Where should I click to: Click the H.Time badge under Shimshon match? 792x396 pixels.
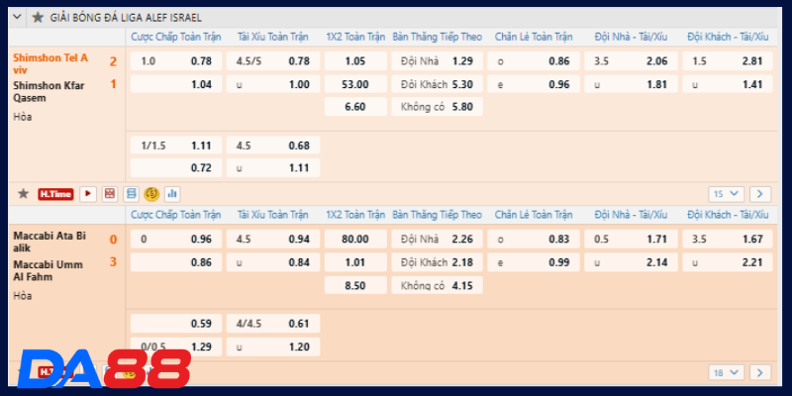point(55,194)
